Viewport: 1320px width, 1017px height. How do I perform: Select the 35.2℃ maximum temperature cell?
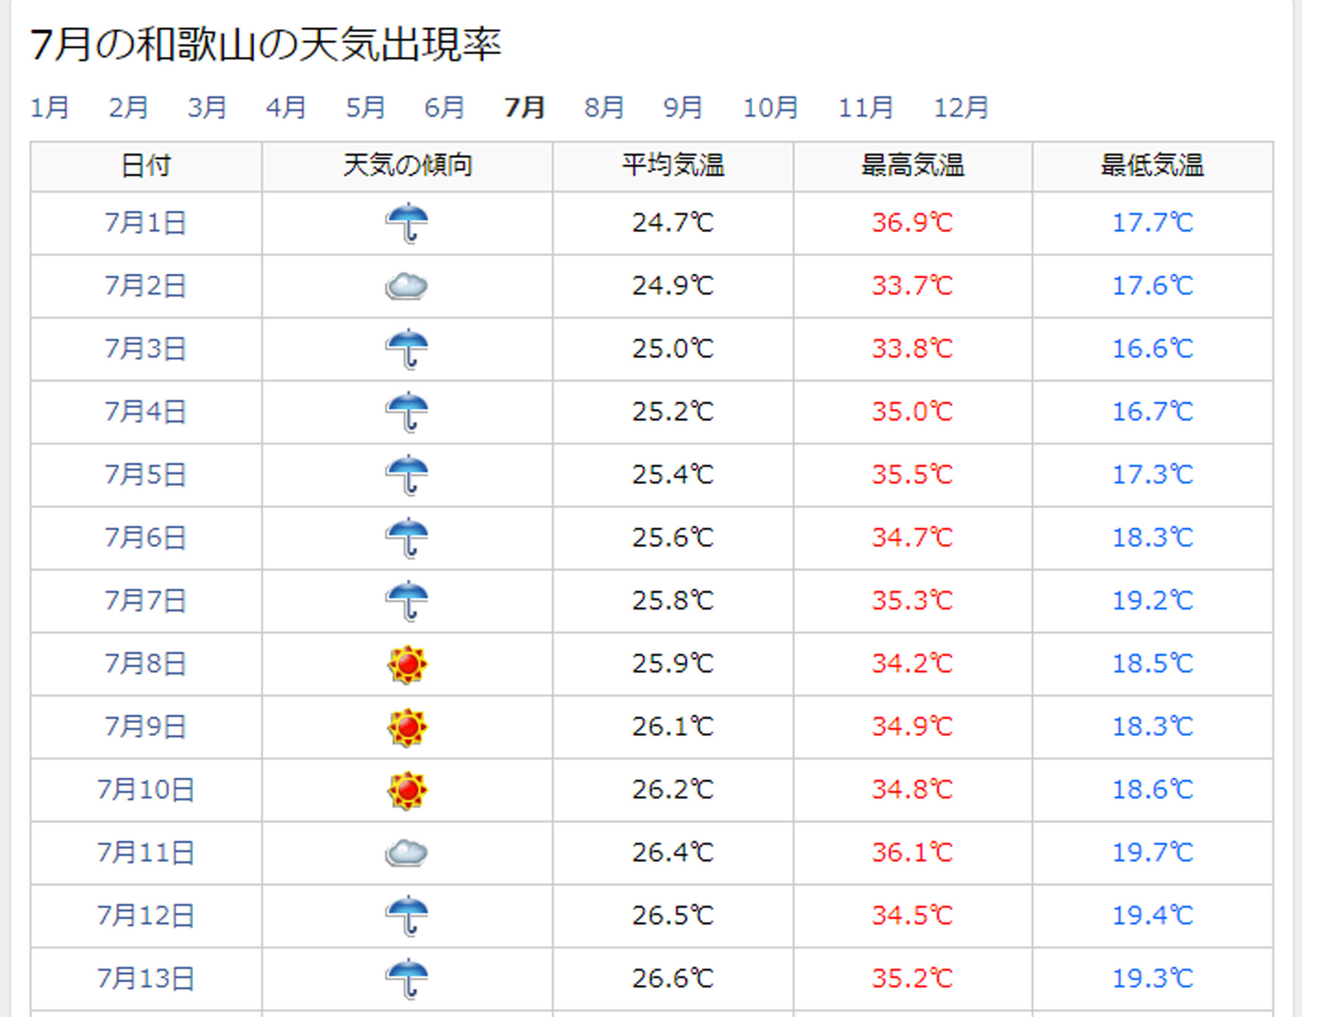click(913, 979)
